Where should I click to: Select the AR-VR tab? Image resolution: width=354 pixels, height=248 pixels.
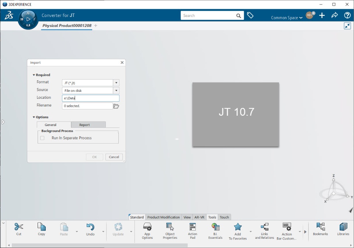(x=199, y=217)
